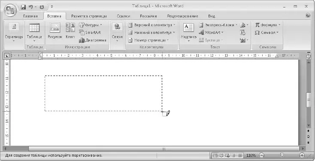Viewport: 315px width, 161px height.
Task: Toggle the ruler button above the vertical scrollbar
Action: click(308, 57)
